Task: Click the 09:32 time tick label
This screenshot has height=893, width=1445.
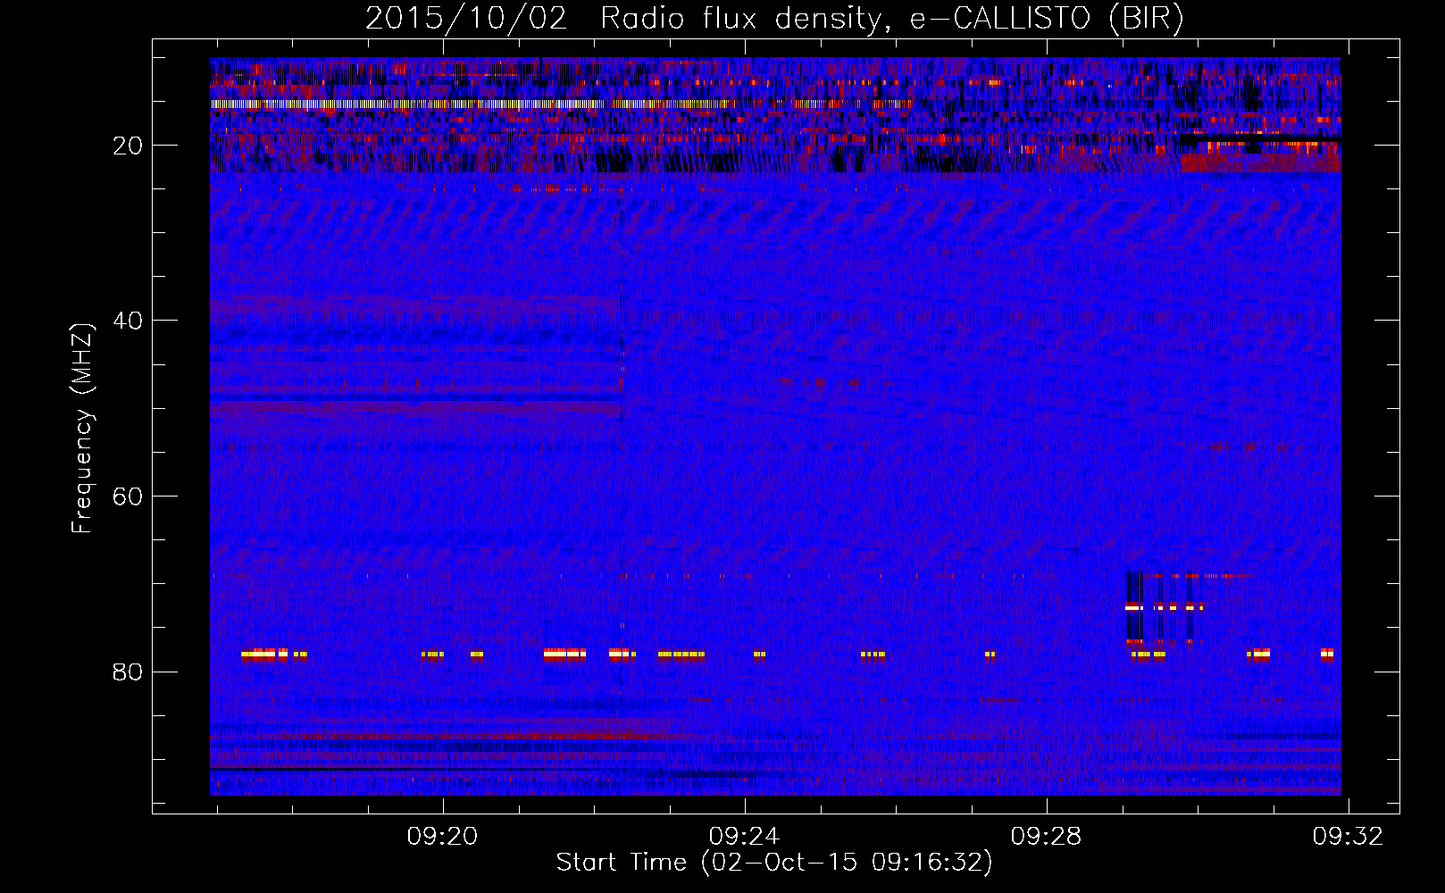Action: (x=1348, y=837)
